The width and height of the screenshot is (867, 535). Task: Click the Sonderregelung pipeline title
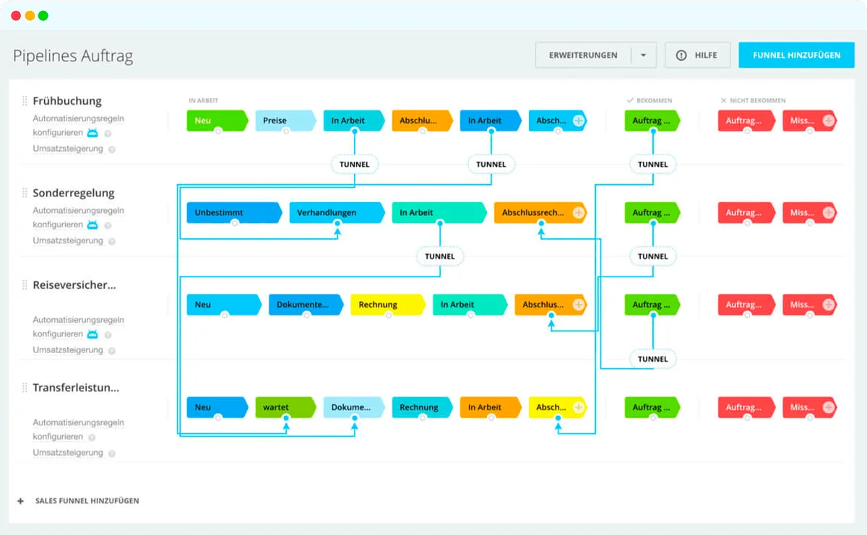[74, 193]
